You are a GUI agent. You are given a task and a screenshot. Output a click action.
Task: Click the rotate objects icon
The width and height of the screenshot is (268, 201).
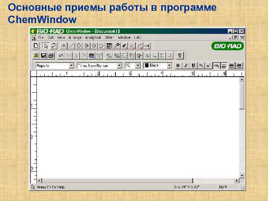[x=140, y=56]
